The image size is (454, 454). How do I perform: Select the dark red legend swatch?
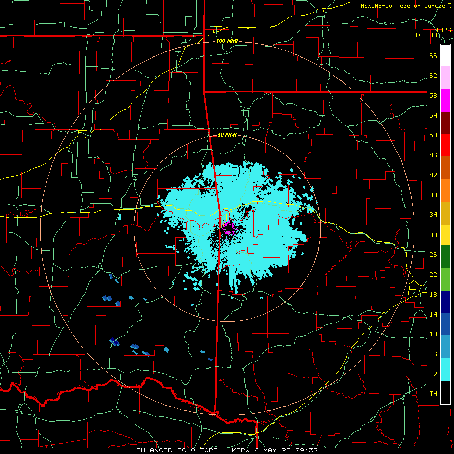coord(445,123)
